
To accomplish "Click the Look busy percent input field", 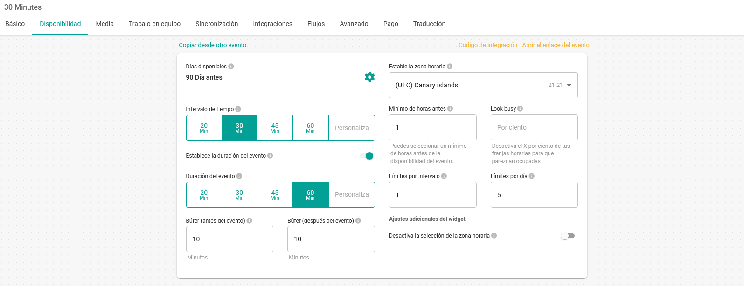I will pos(534,127).
